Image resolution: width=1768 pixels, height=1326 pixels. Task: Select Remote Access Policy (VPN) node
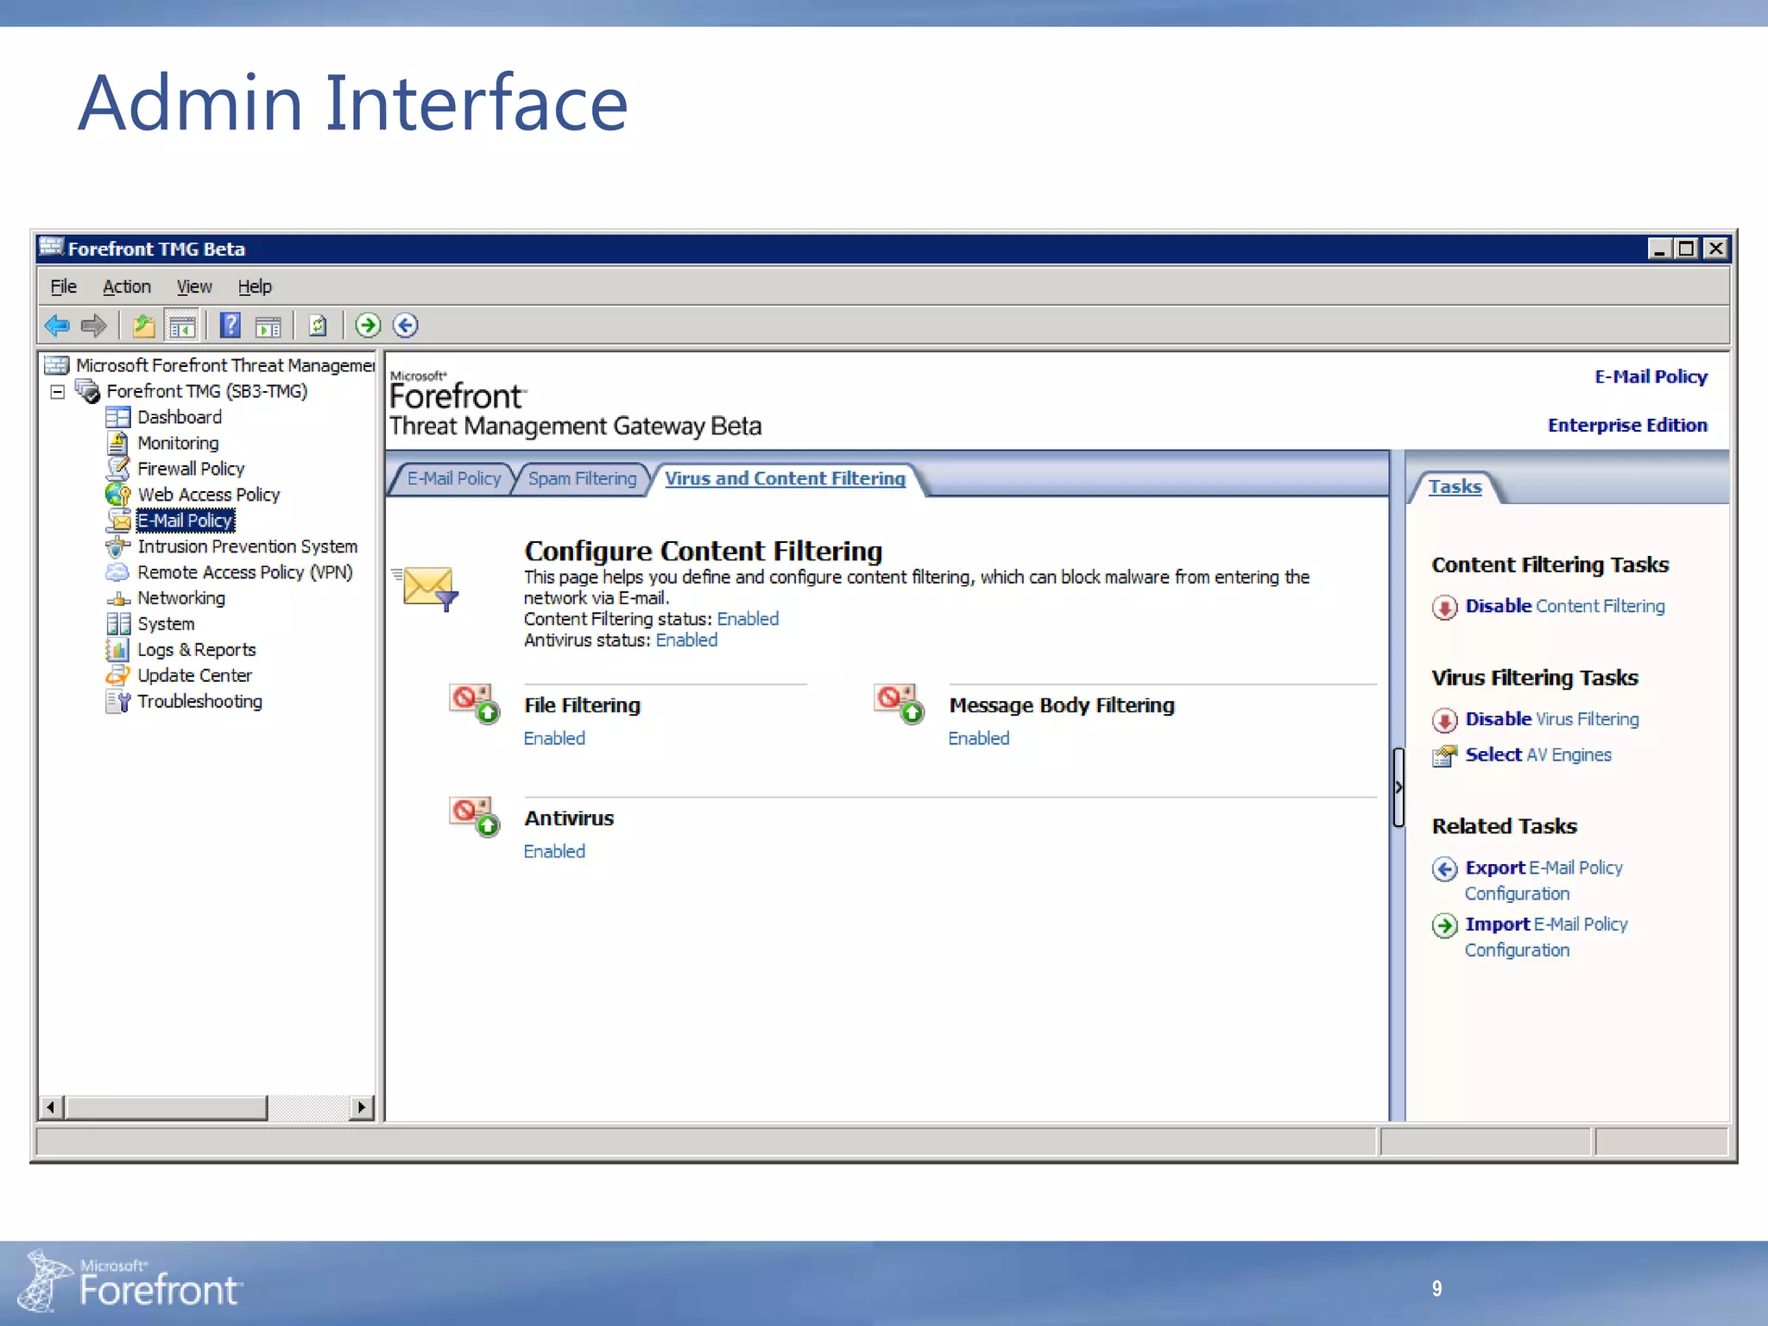coord(245,572)
